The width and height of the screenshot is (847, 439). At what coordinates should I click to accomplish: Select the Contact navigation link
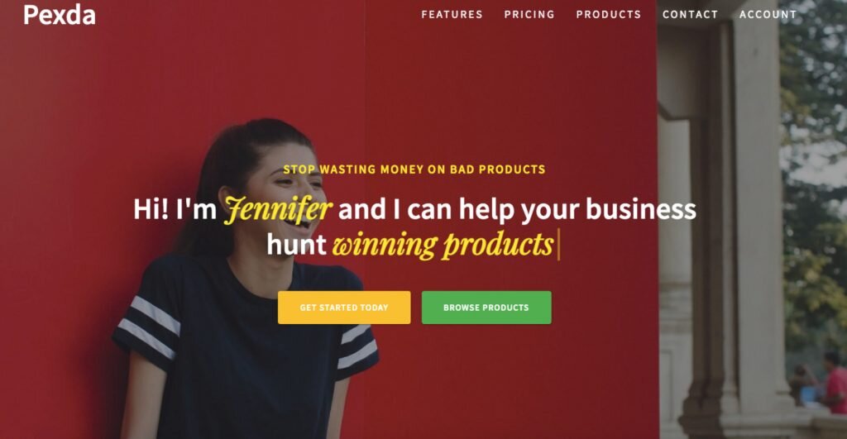coord(691,15)
